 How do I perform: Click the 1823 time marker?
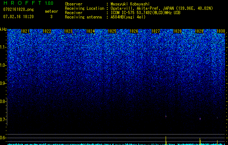point(69,31)
